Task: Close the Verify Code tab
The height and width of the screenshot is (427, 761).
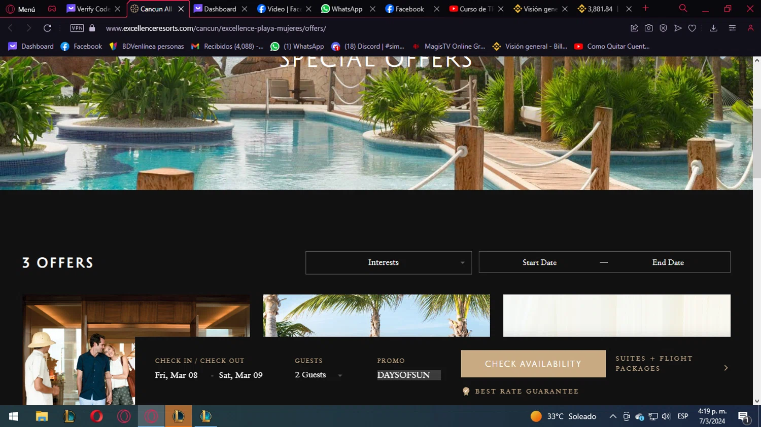Action: click(x=117, y=9)
